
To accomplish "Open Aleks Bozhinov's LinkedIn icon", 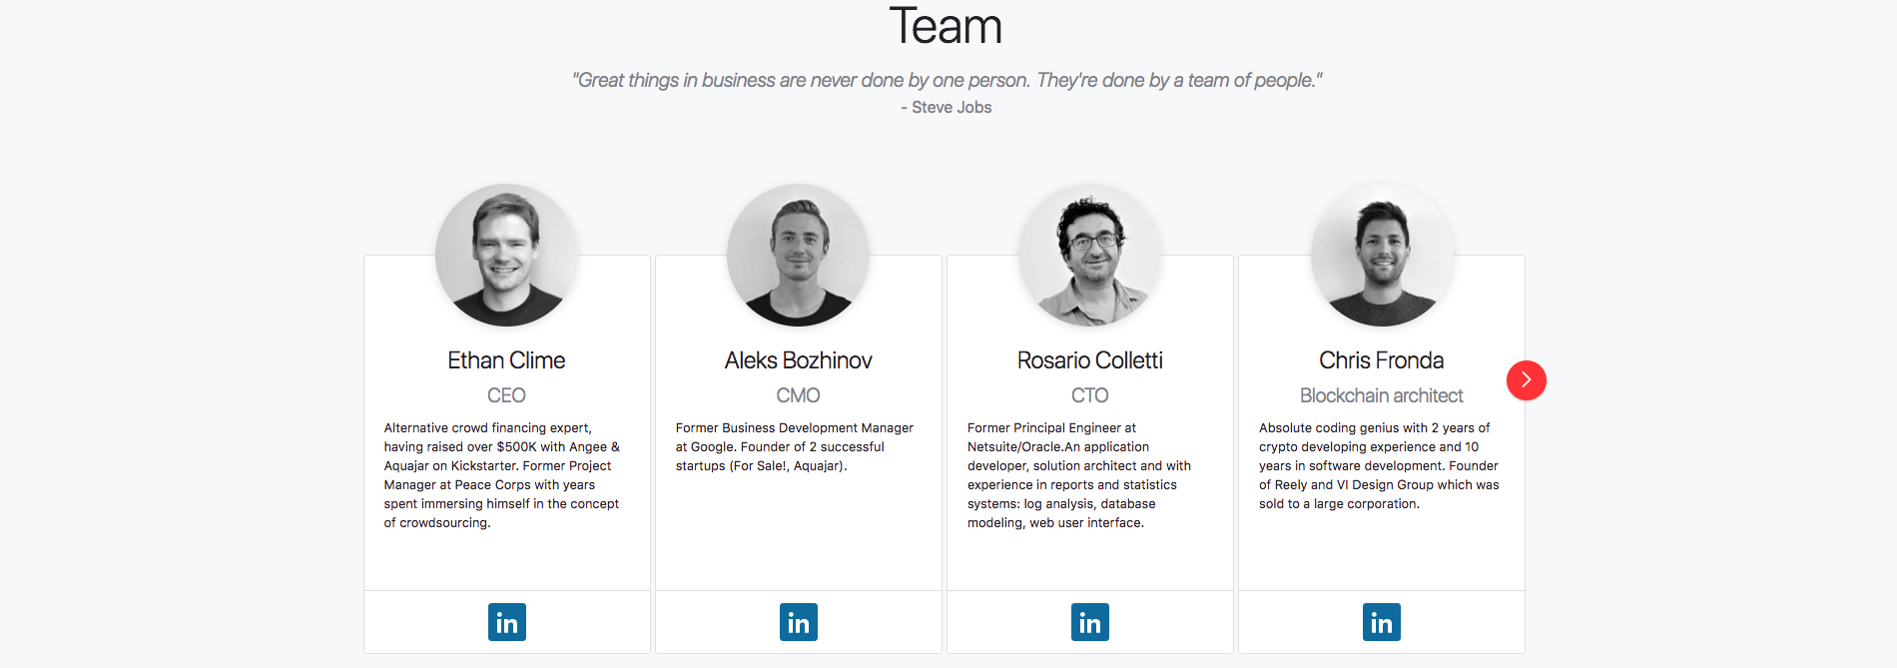I will tap(798, 622).
